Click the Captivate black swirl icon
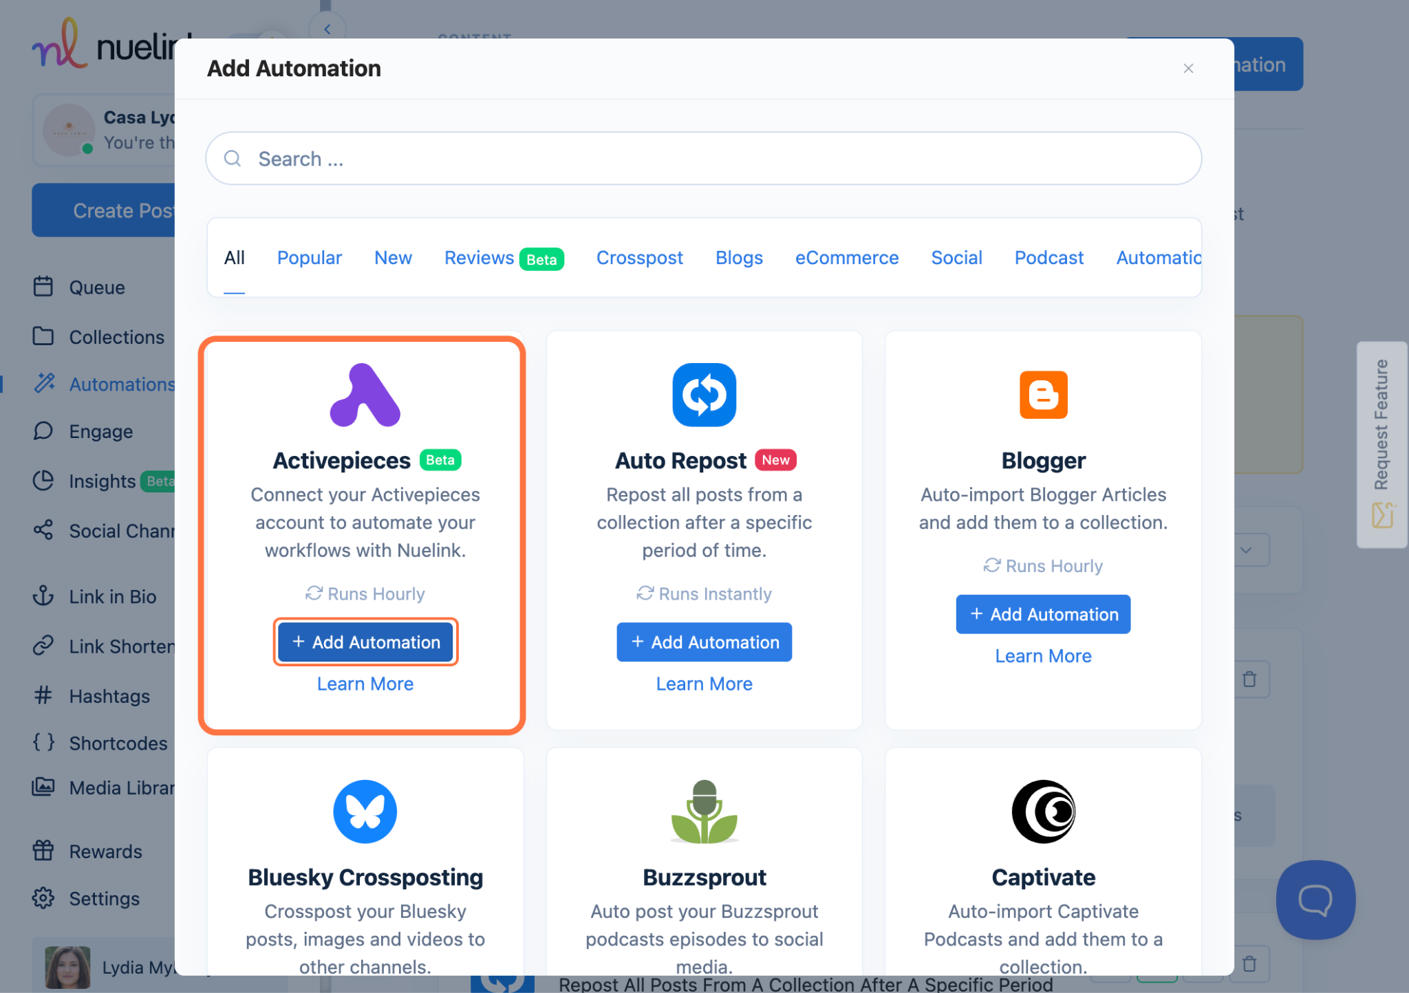This screenshot has height=993, width=1409. pyautogui.click(x=1043, y=811)
